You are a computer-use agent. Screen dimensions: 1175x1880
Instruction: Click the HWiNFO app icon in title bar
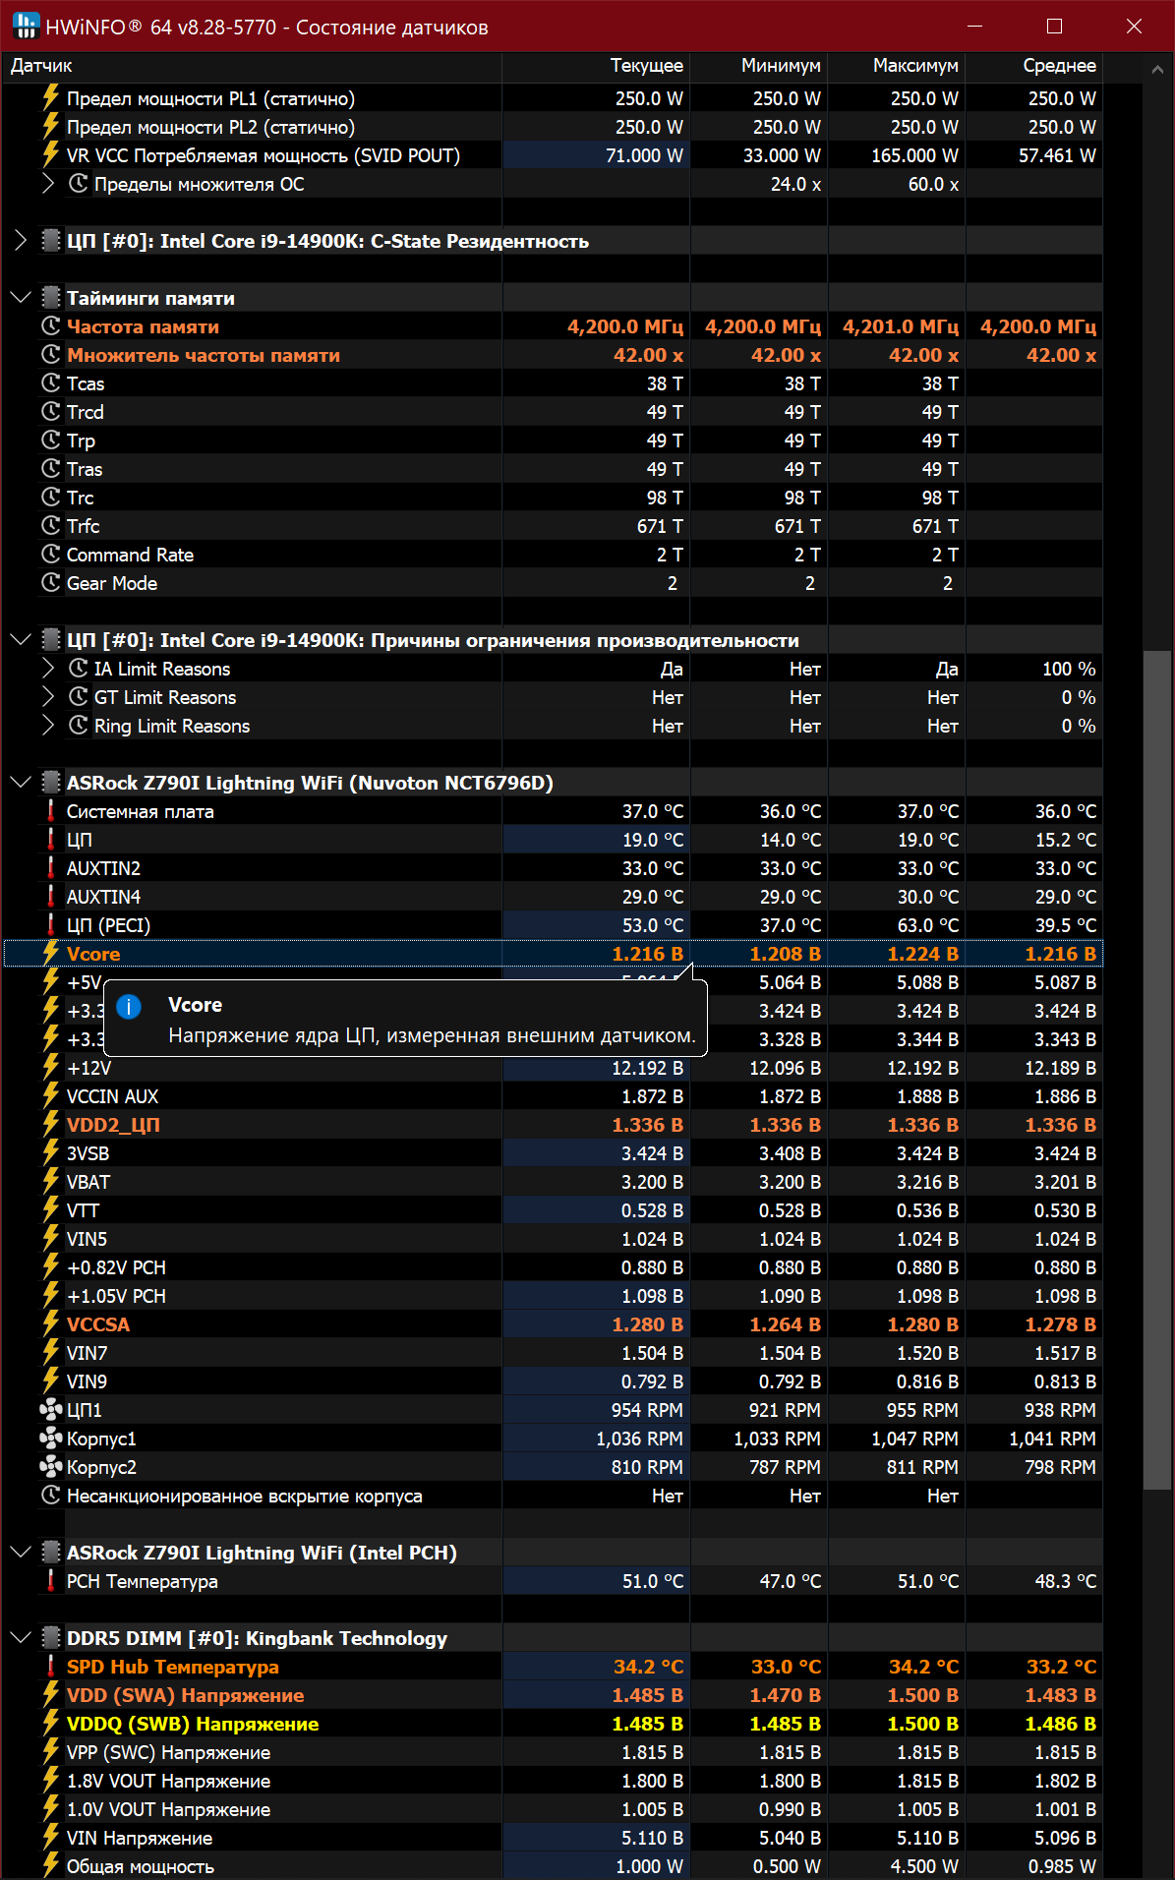[x=27, y=26]
